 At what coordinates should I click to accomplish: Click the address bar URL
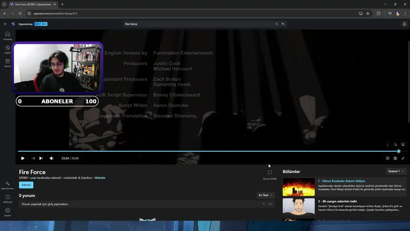click(x=55, y=13)
